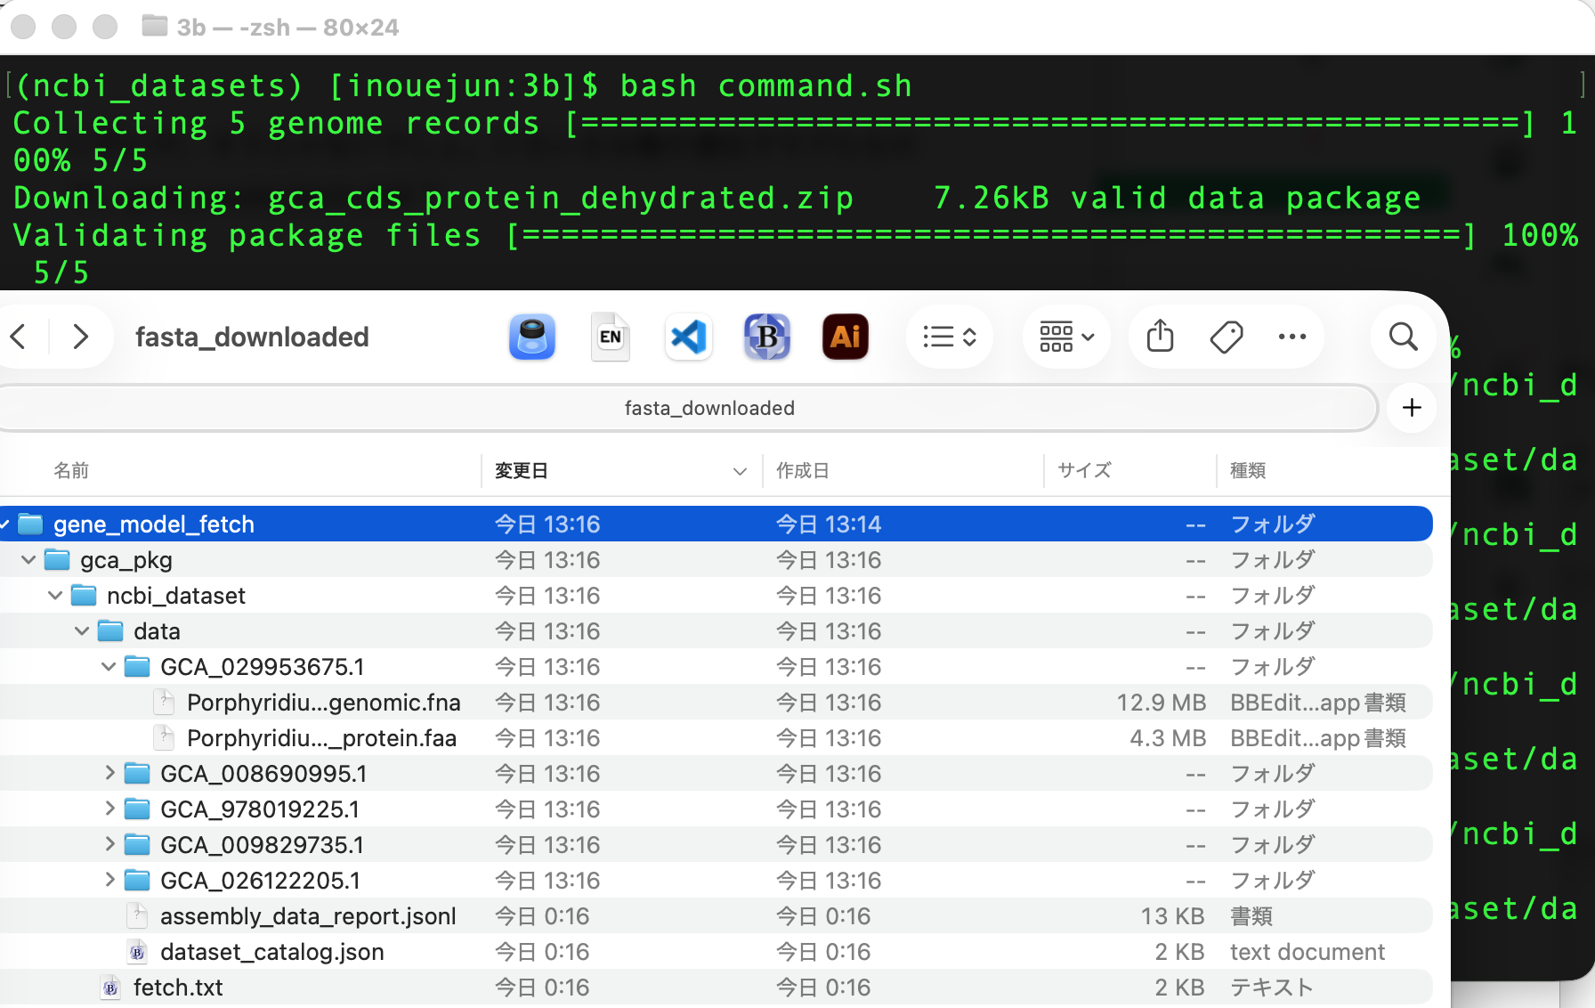
Task: Open the Tags editor icon
Action: [1227, 337]
